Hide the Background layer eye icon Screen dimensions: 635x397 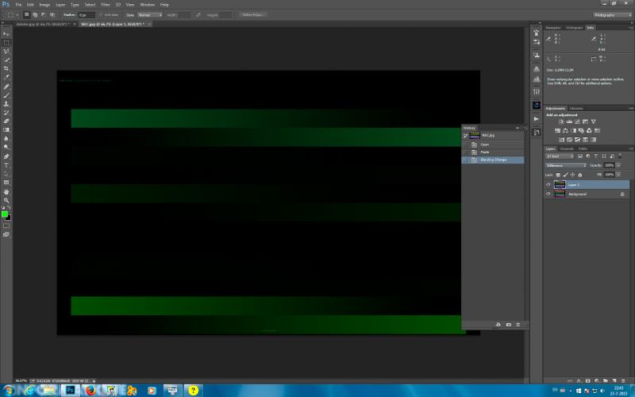tap(548, 194)
